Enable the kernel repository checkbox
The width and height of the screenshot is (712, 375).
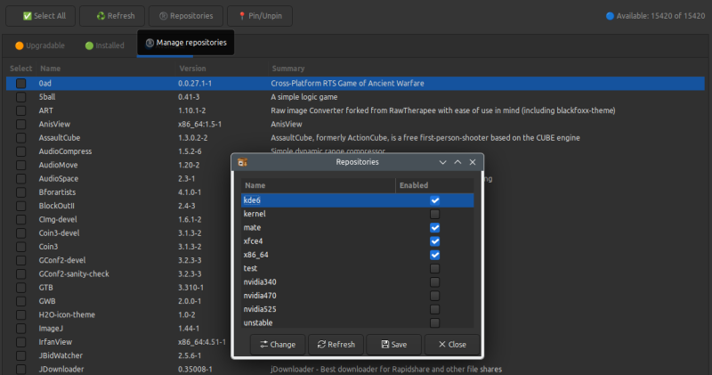click(434, 214)
